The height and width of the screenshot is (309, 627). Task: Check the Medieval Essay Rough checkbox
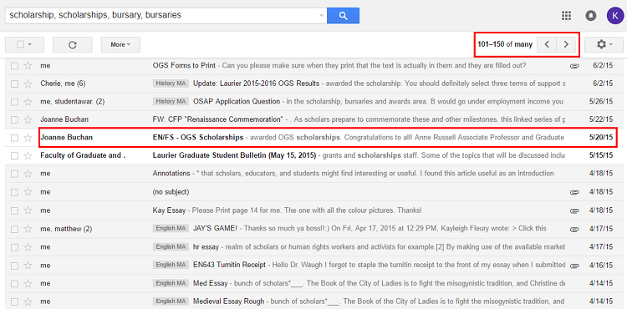[14, 301]
